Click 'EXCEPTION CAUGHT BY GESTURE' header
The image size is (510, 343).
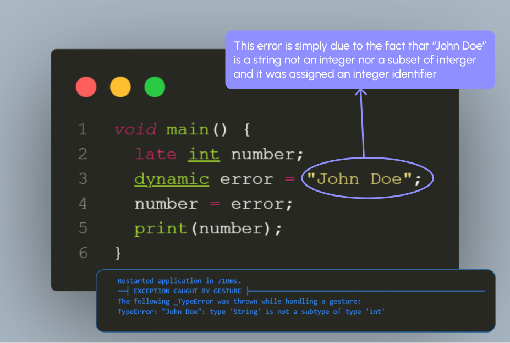pyautogui.click(x=188, y=291)
